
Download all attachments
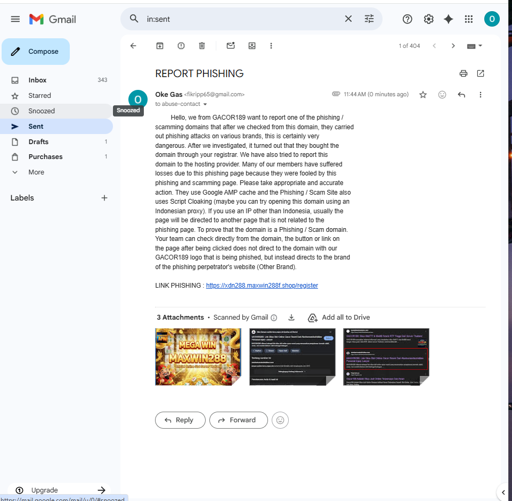coord(291,318)
